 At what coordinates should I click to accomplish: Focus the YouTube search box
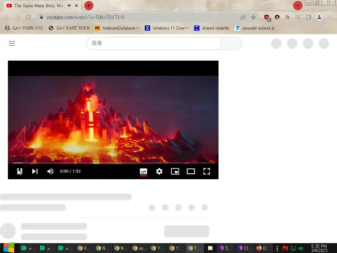[x=153, y=43]
